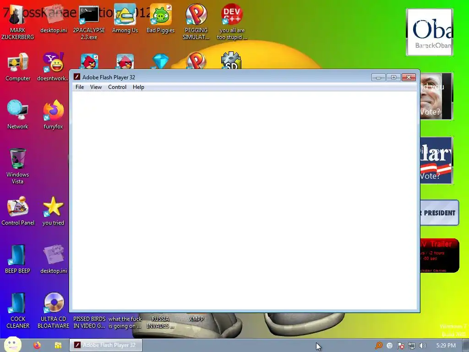The height and width of the screenshot is (352, 469).
Task: Click the Flash icon in the window title bar
Action: (77, 77)
